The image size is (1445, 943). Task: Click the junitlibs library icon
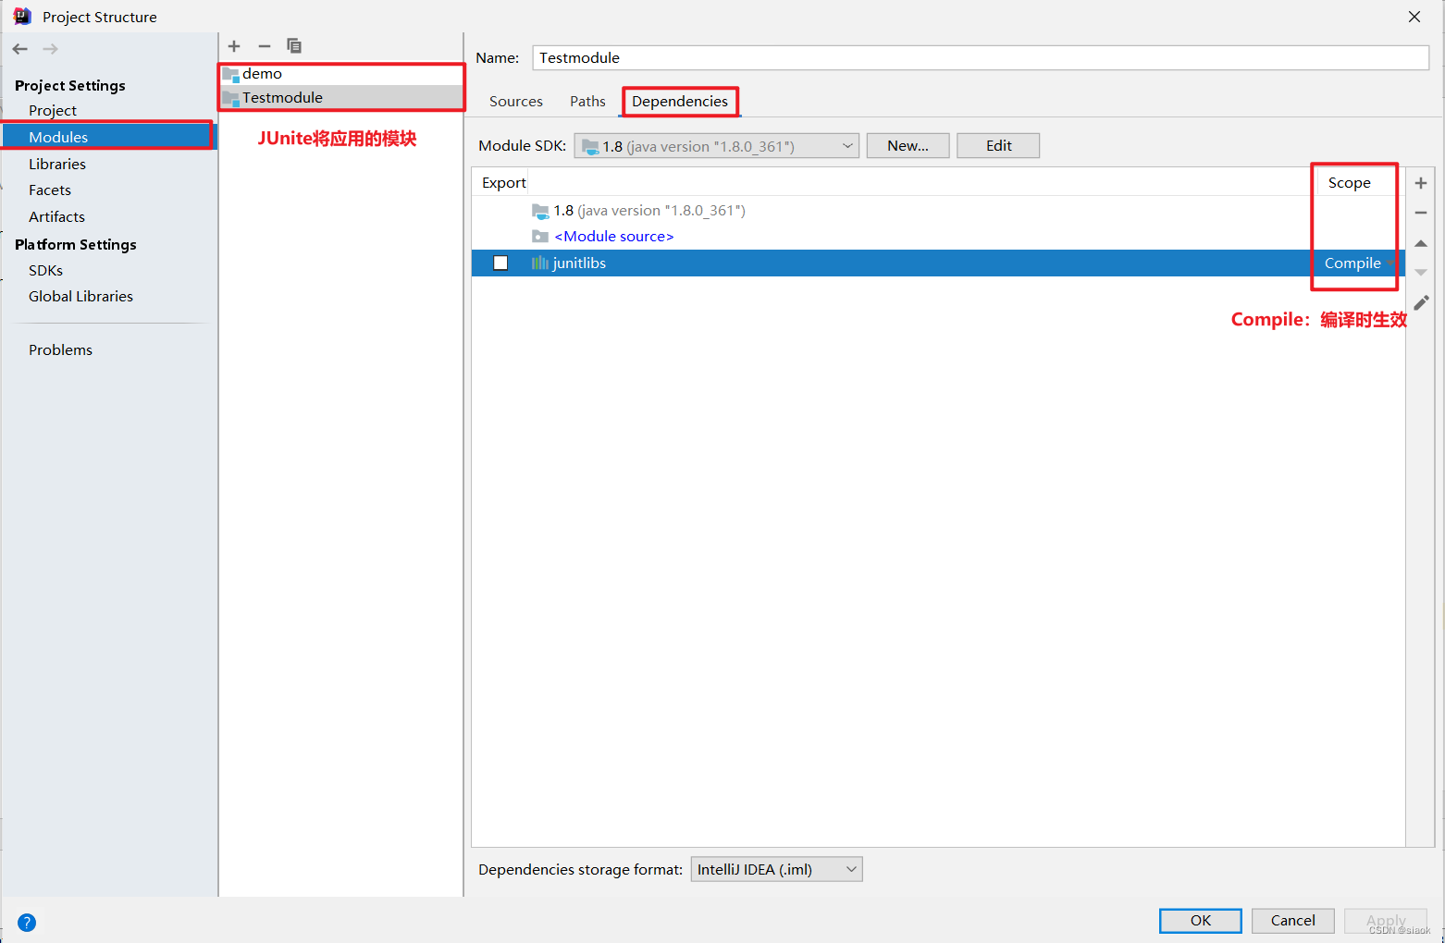540,263
